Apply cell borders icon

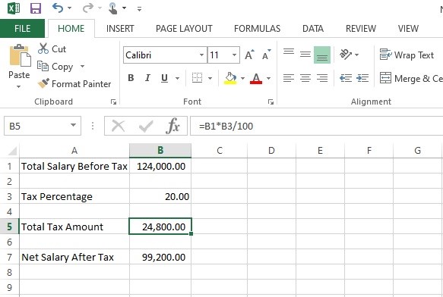point(197,78)
